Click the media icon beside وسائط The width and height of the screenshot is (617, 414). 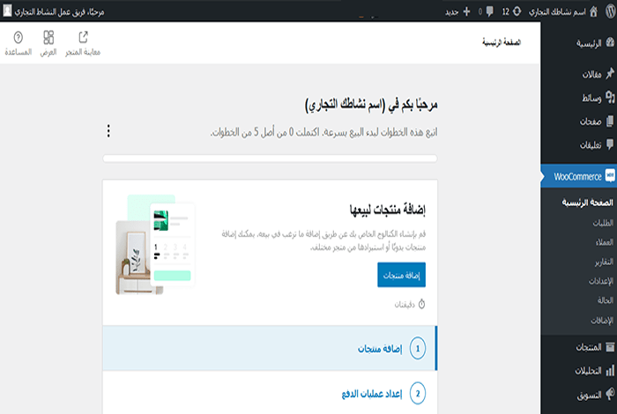click(610, 97)
